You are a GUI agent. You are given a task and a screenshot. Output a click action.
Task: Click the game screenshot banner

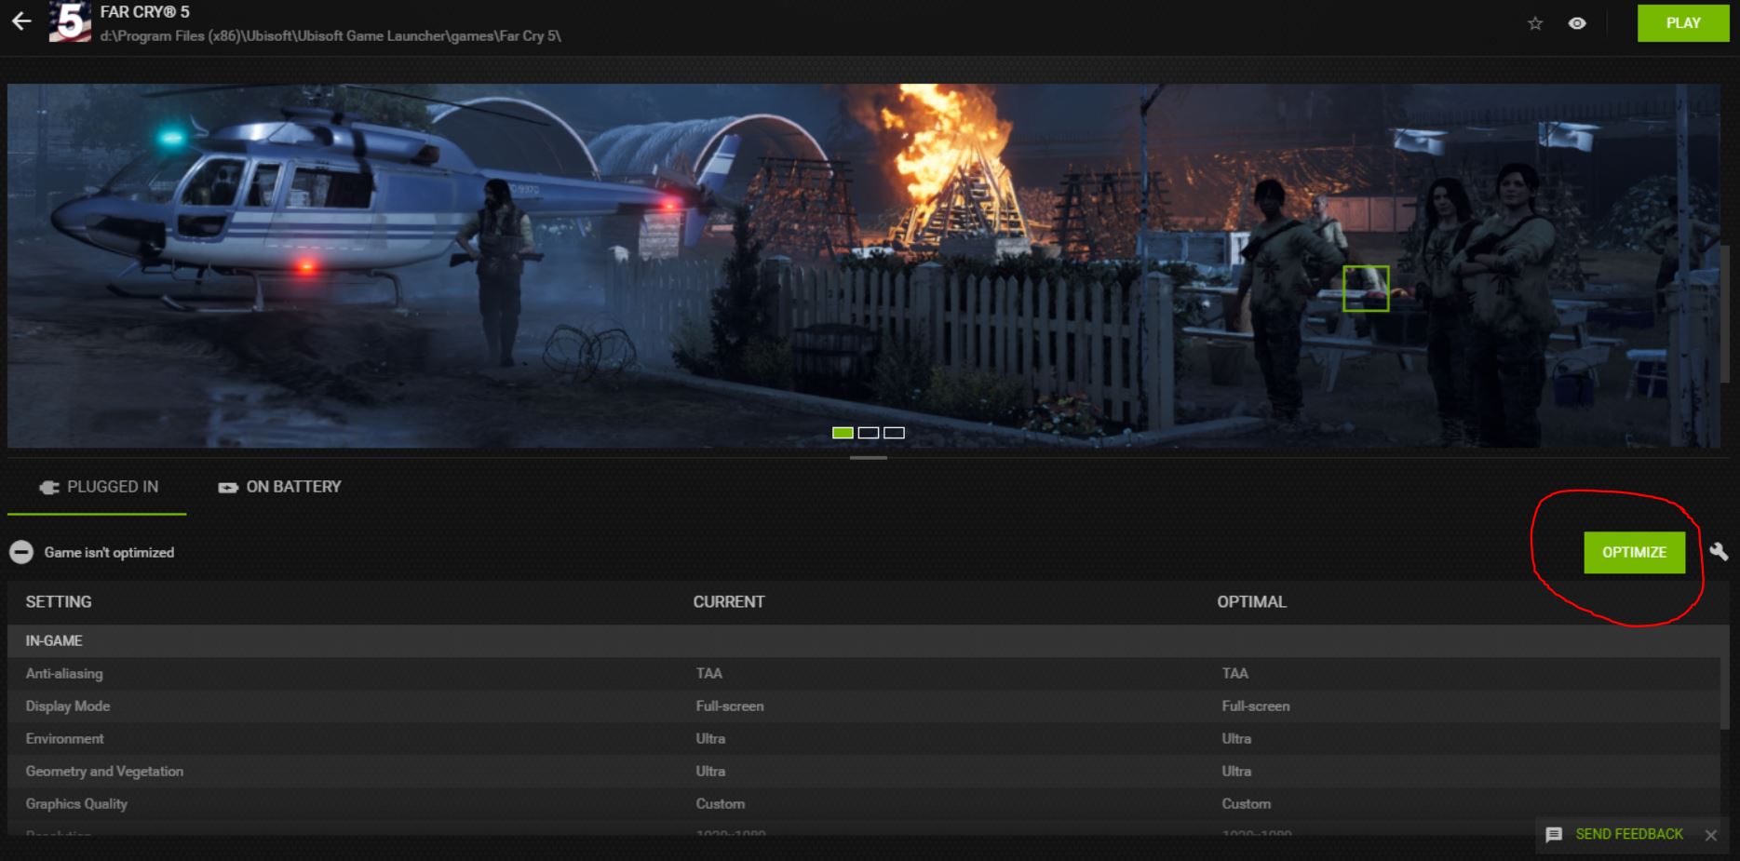pos(864,265)
